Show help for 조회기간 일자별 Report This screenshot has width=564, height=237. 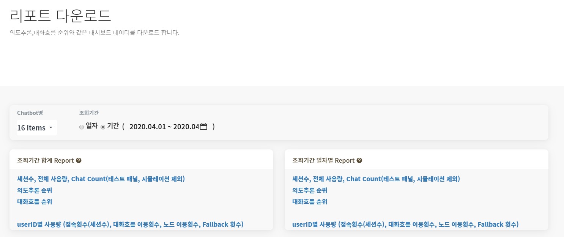click(359, 160)
